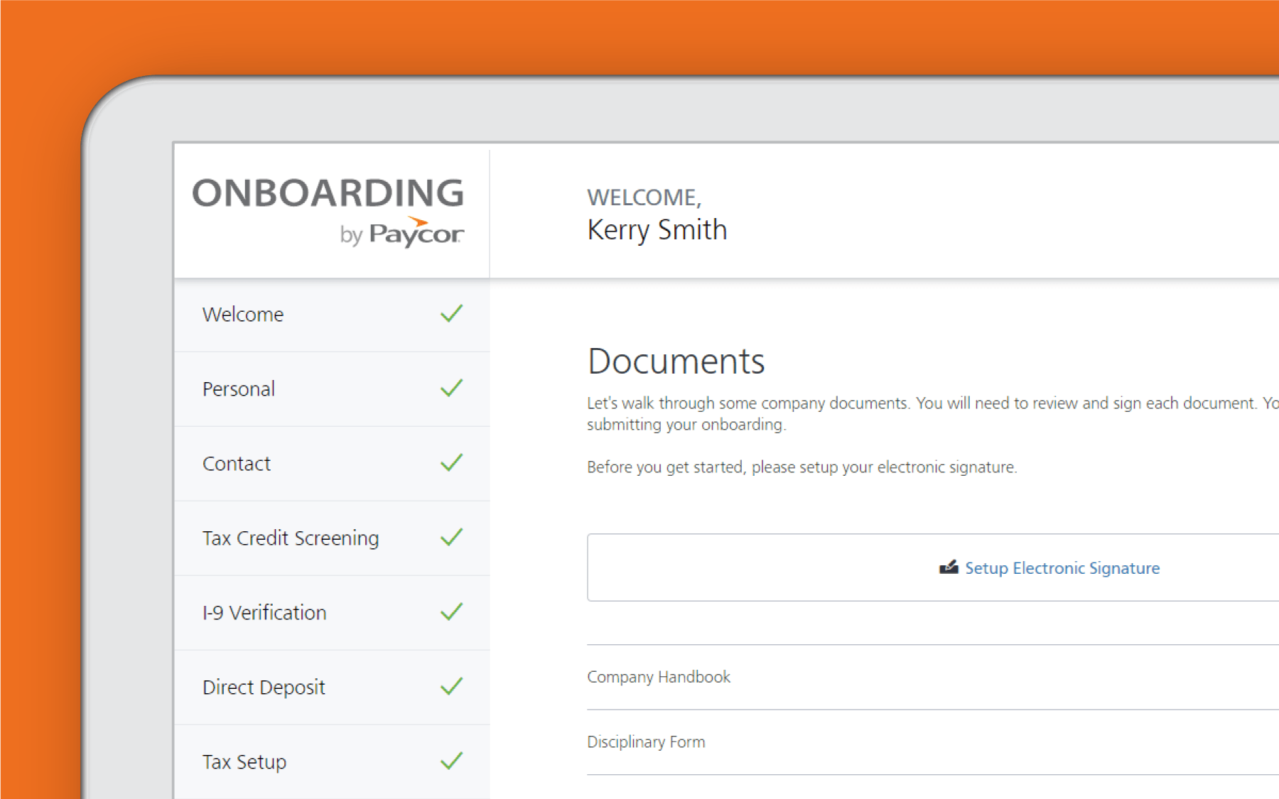
Task: Click the signature pen icon
Action: 949,567
